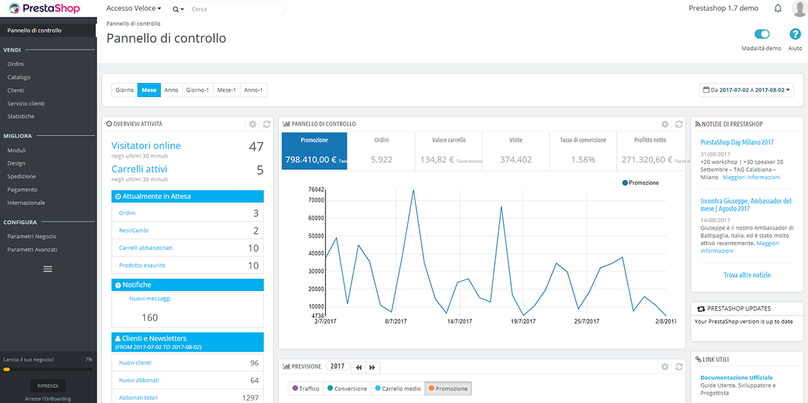Select the Anno period tab
The width and height of the screenshot is (808, 403).
tap(171, 90)
